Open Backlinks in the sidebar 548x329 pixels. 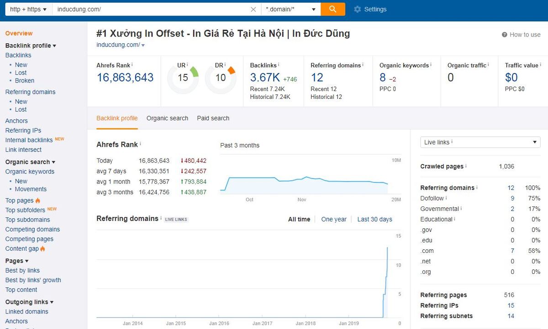point(18,55)
